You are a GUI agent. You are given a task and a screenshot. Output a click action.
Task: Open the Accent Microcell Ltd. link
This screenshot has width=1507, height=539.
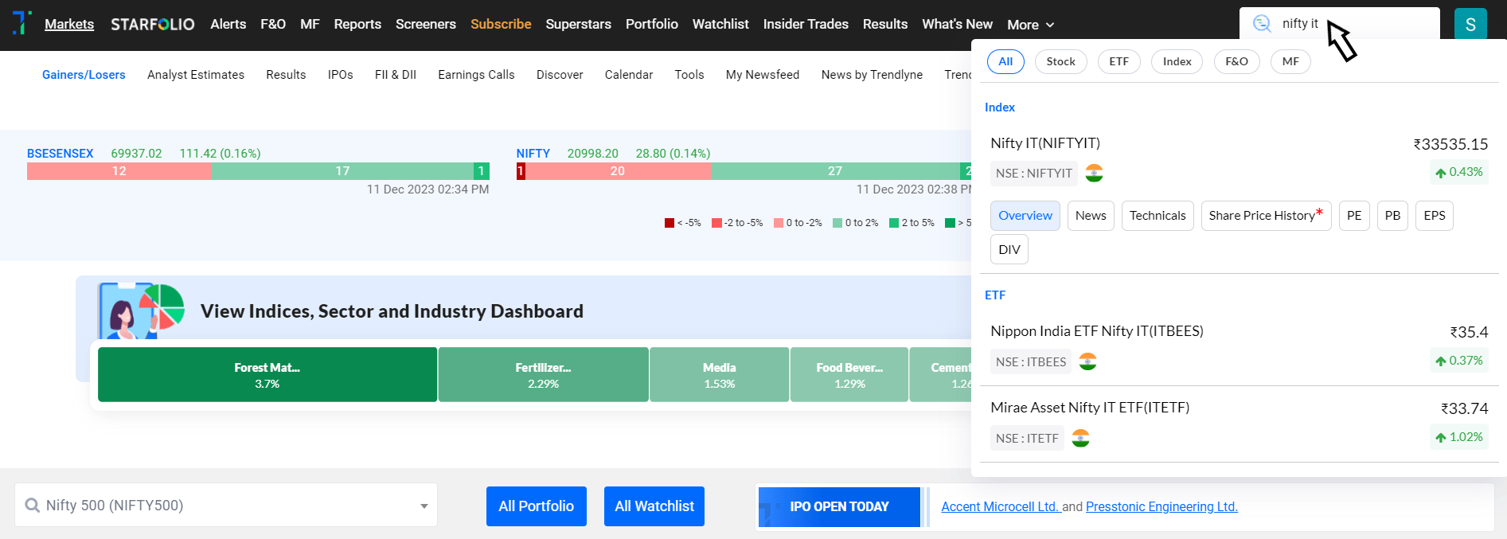[1000, 506]
